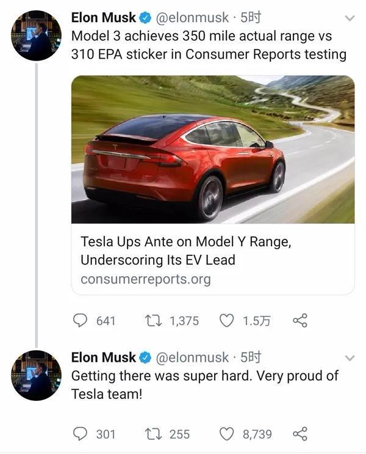Open @elonmusk handle on the second tweet
The height and width of the screenshot is (454, 366).
(x=192, y=357)
